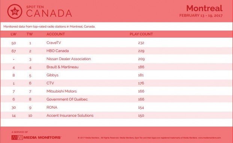233x143 pixels.
Task: Click the Gibbys account name
Action: point(52,75)
